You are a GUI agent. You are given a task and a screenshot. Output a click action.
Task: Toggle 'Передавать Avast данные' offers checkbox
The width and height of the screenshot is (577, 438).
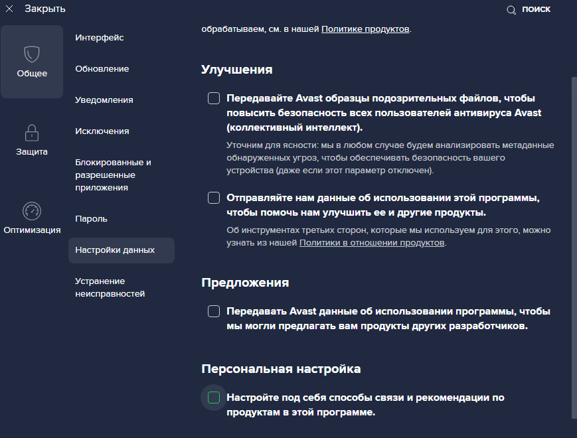click(214, 311)
